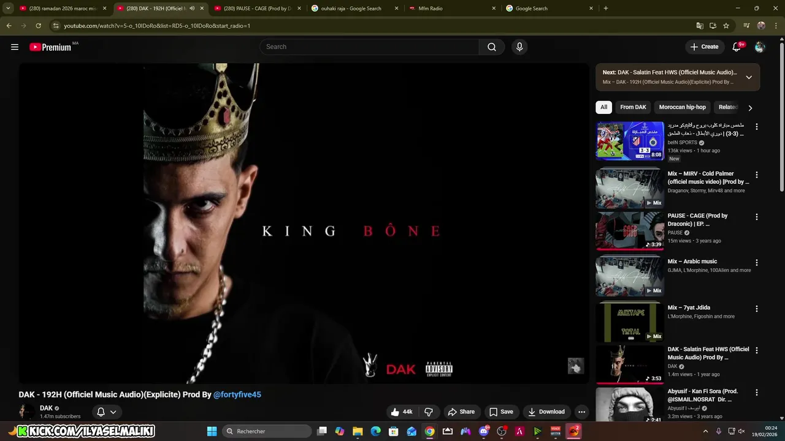
Task: Save video to playlist
Action: point(501,412)
